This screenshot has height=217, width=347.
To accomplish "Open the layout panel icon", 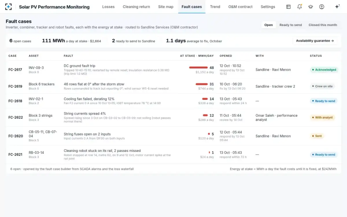I will click(288, 7).
